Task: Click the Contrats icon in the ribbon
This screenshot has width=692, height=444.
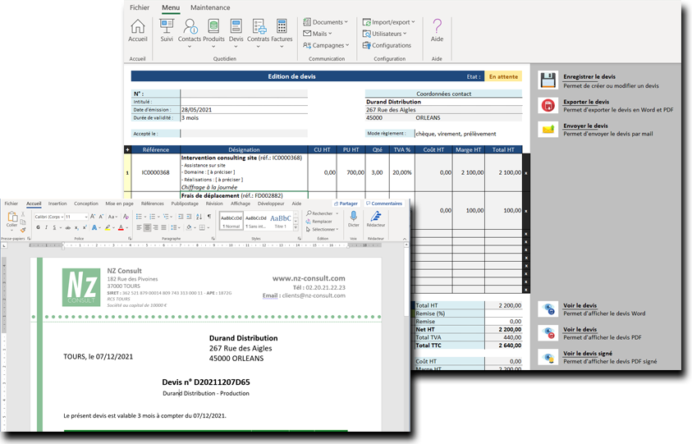Action: pyautogui.click(x=259, y=26)
